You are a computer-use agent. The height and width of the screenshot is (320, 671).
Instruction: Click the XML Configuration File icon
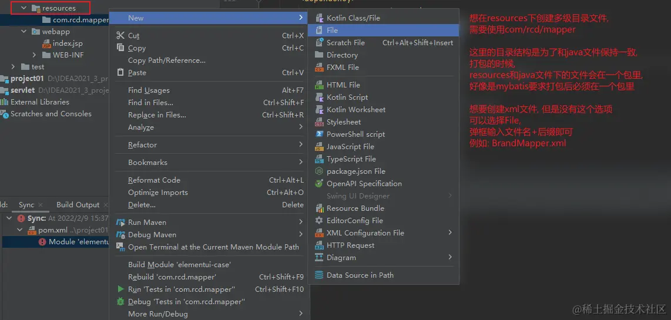[x=319, y=233]
